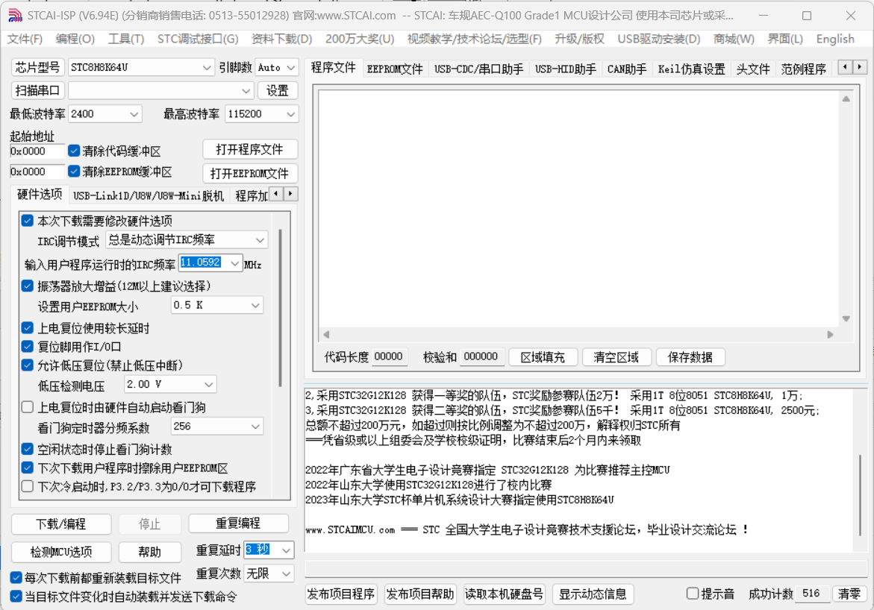Open the STC调试接口(G) menu

click(198, 39)
